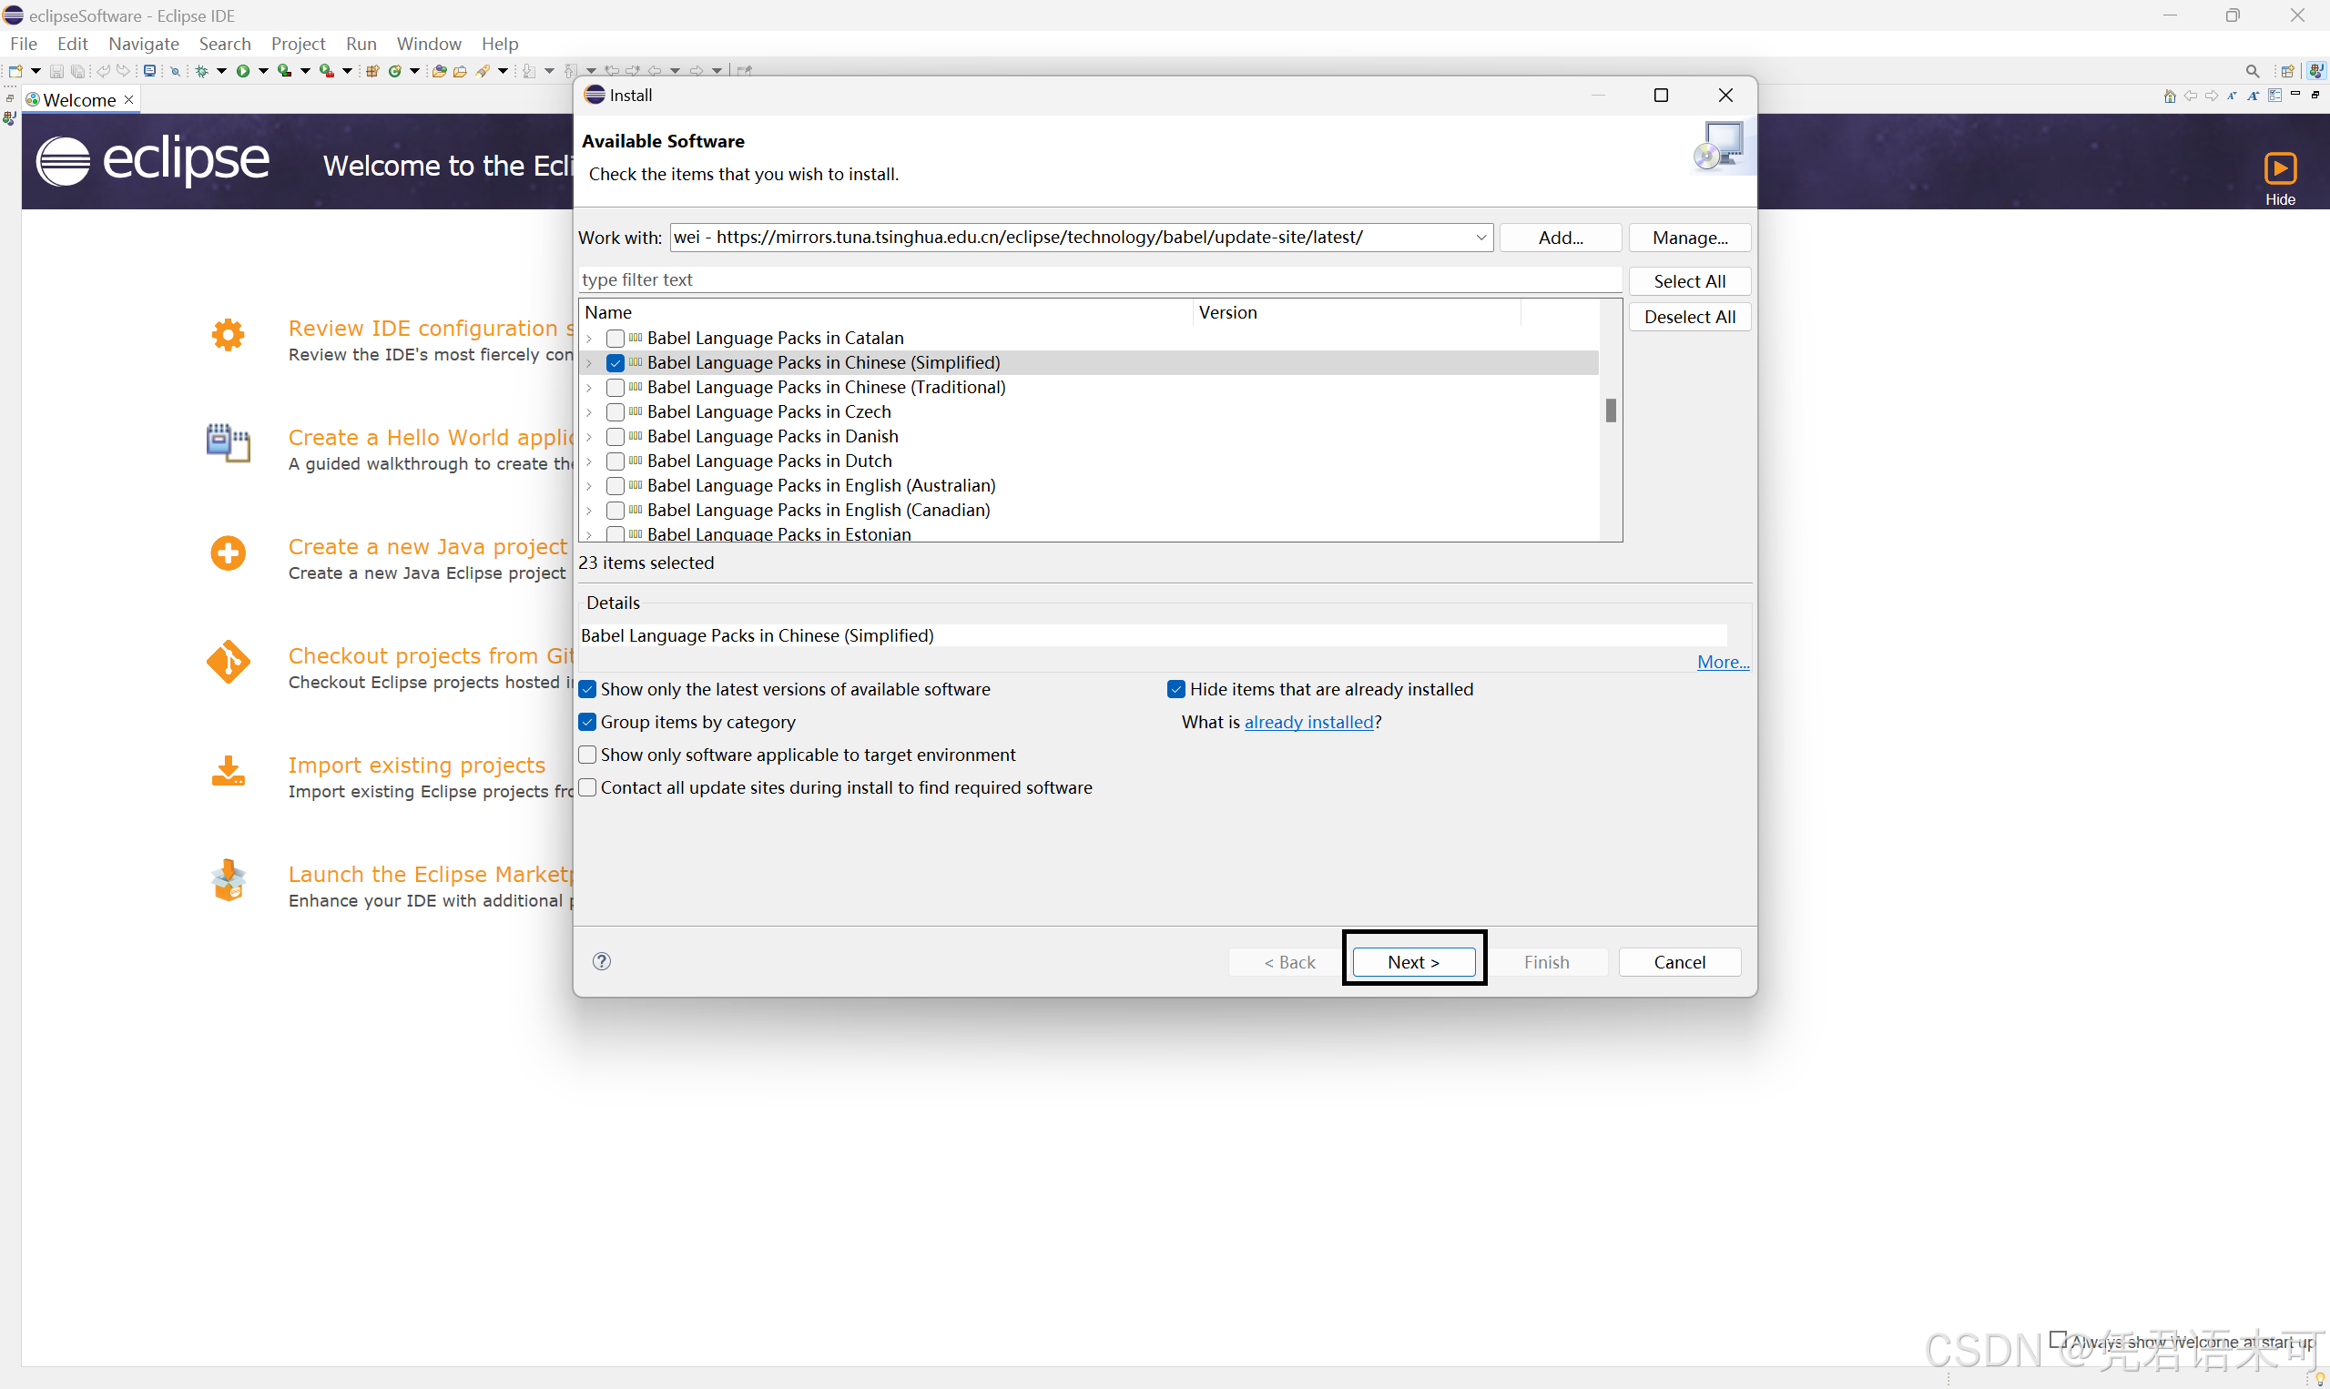Click the Select All button
This screenshot has height=1389, width=2330.
pos(1690,280)
